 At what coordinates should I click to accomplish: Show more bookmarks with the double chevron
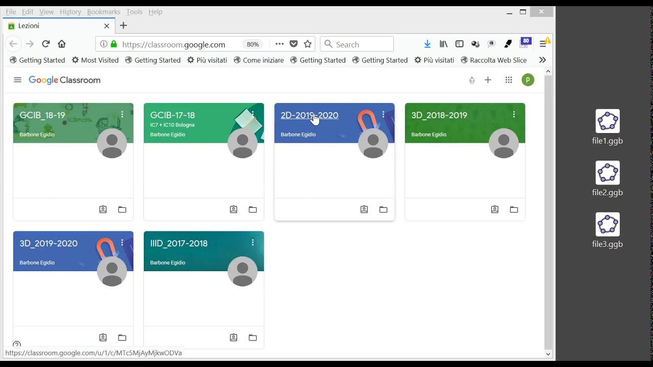tap(542, 60)
